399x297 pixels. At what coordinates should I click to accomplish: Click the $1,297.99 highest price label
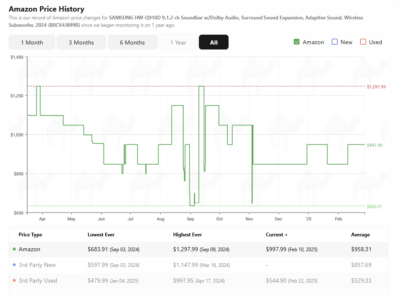click(x=376, y=87)
